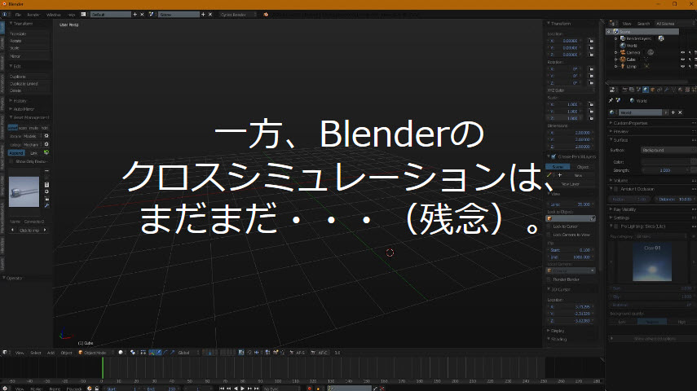Click the Lens value slider

(571, 204)
